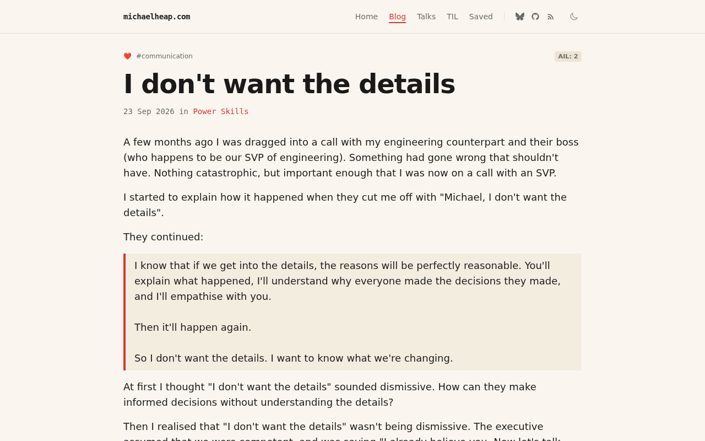Viewport: 705px width, 441px height.
Task: Open the GitHub profile icon
Action: (535, 17)
